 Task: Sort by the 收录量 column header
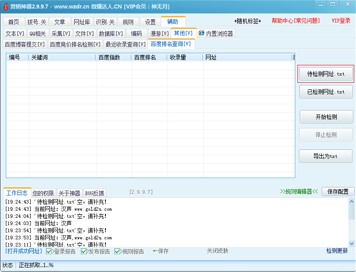point(185,57)
